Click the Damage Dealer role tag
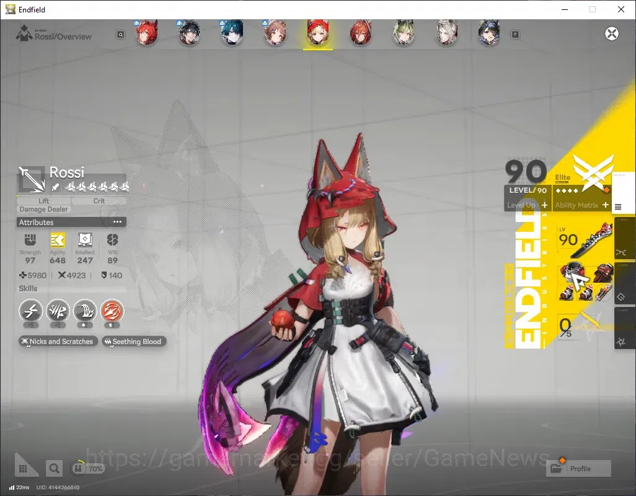The height and width of the screenshot is (496, 636). 43,210
